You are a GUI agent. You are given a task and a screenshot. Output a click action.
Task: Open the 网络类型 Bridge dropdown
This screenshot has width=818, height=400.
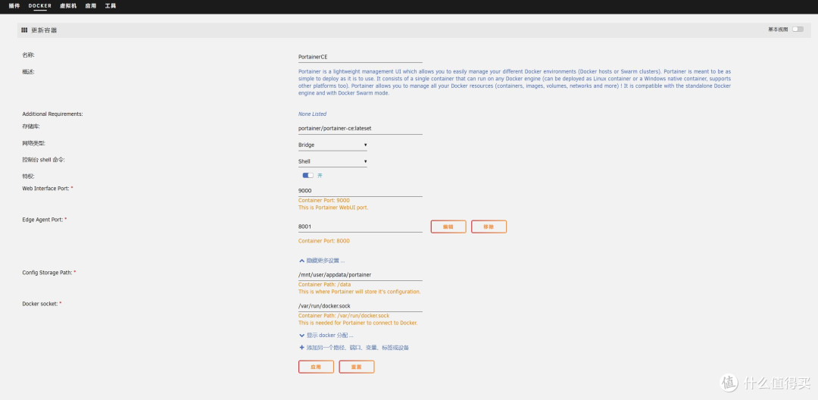tap(333, 145)
